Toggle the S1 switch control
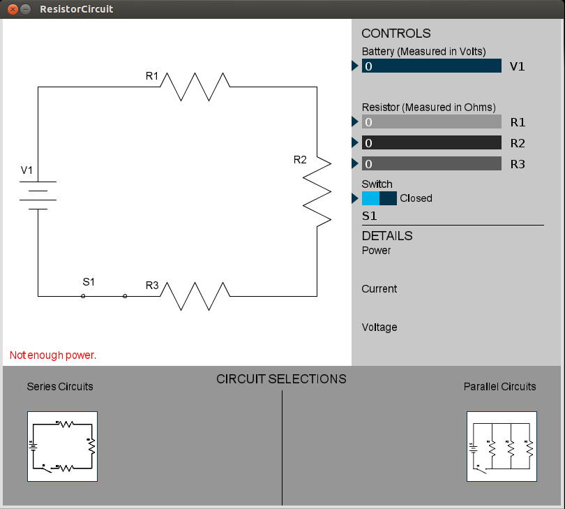 (x=379, y=198)
